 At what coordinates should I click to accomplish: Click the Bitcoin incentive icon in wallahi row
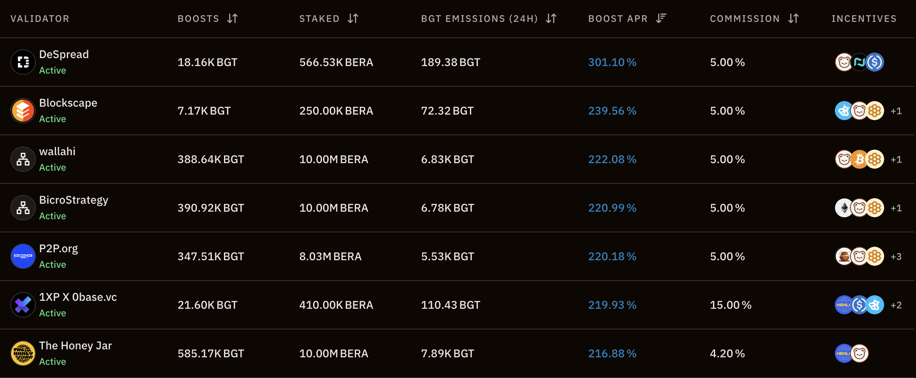859,159
